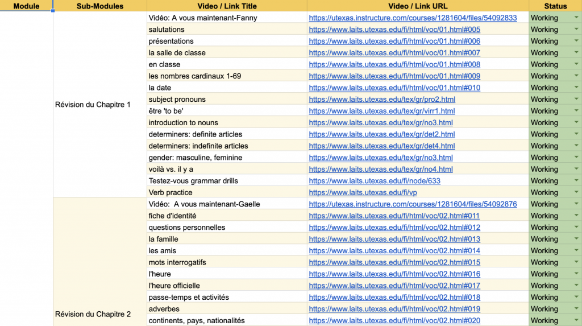Open Status dropdown for voilà vs. il y a row
Screen dimensions: 582x326
coord(576,169)
